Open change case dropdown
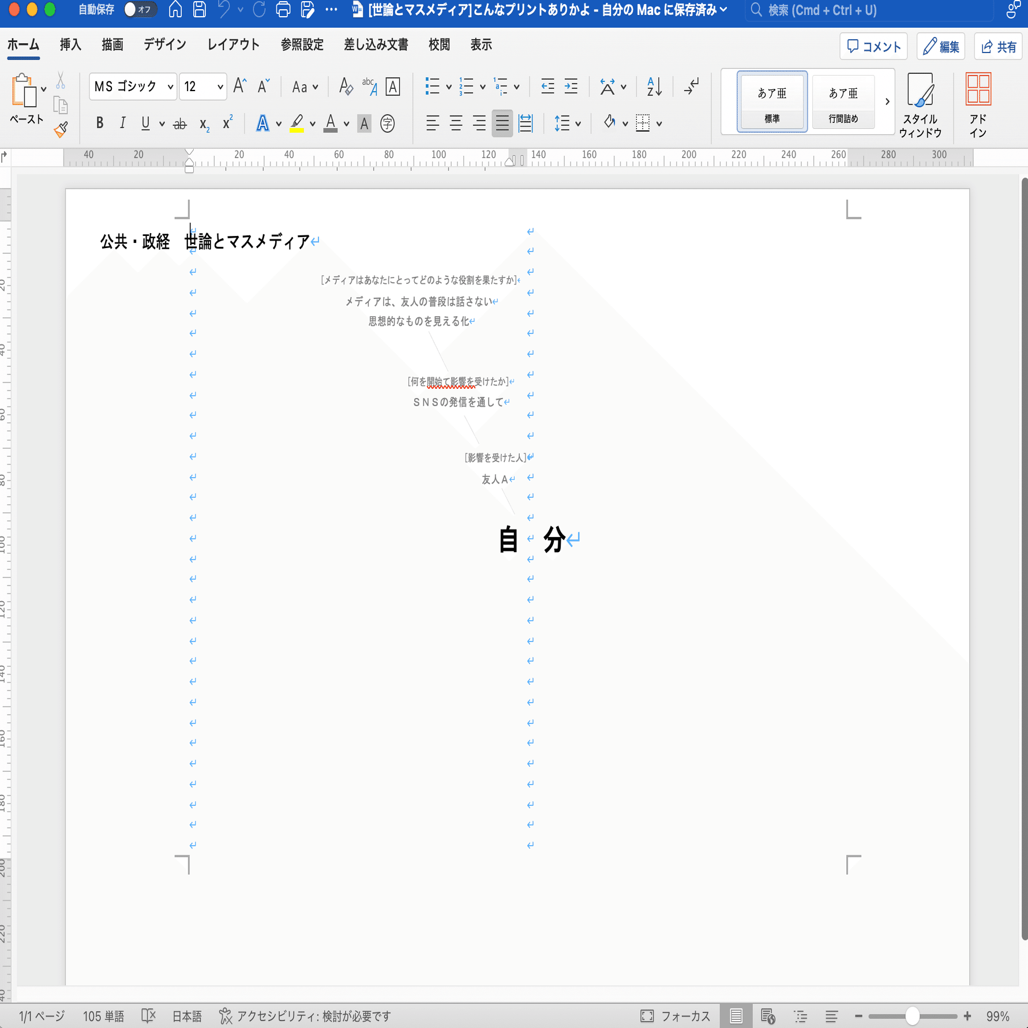1028x1028 pixels. (x=305, y=87)
